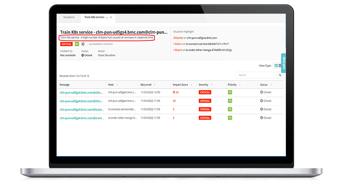Click the situation title Train K8s service
342x182 pixels.
[x=114, y=32]
